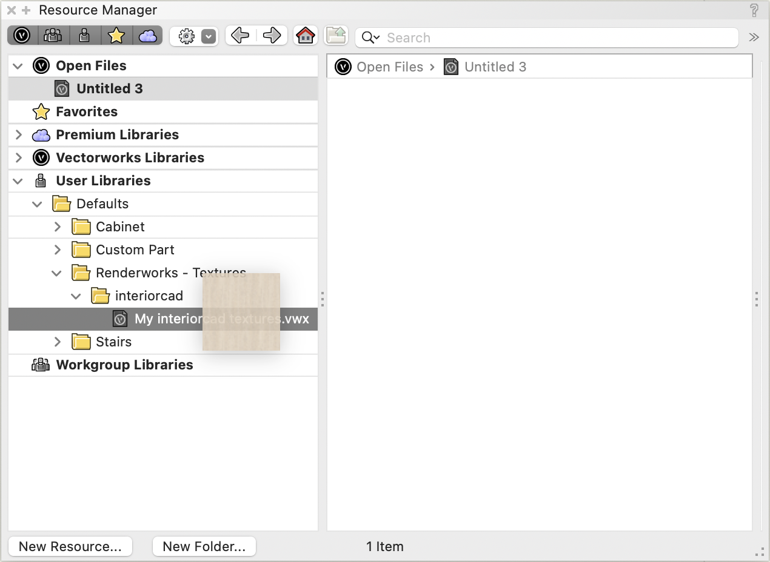The image size is (770, 562).
Task: Click the folder up-level icon
Action: (336, 36)
